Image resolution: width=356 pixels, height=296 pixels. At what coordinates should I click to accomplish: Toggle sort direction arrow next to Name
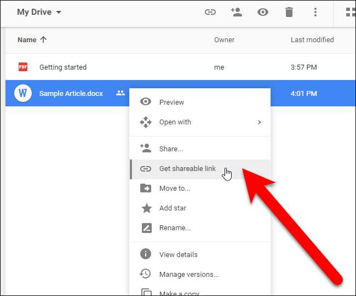43,39
